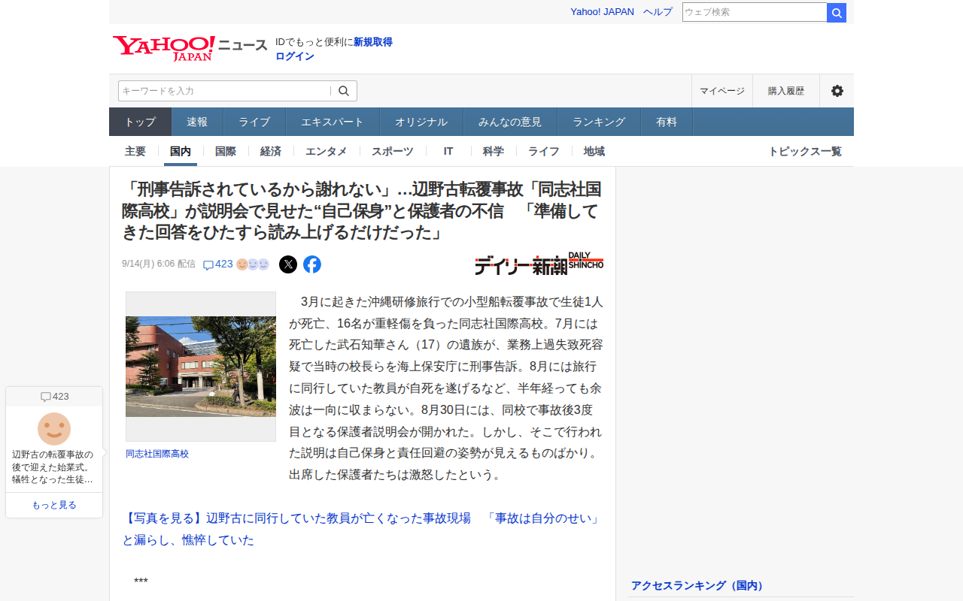Click もっと見る in comment widget
The width and height of the screenshot is (963, 601).
(54, 505)
